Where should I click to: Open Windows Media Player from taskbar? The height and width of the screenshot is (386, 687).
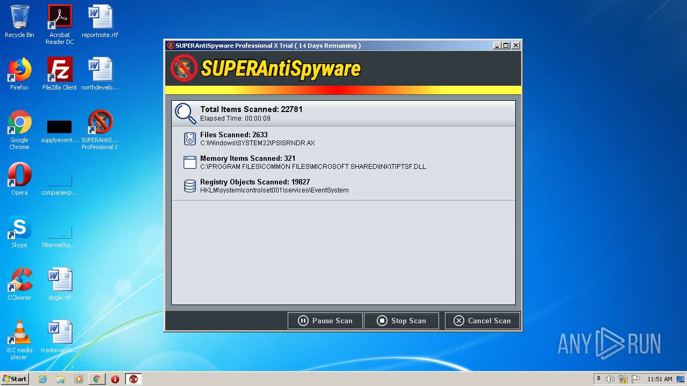coord(79,379)
